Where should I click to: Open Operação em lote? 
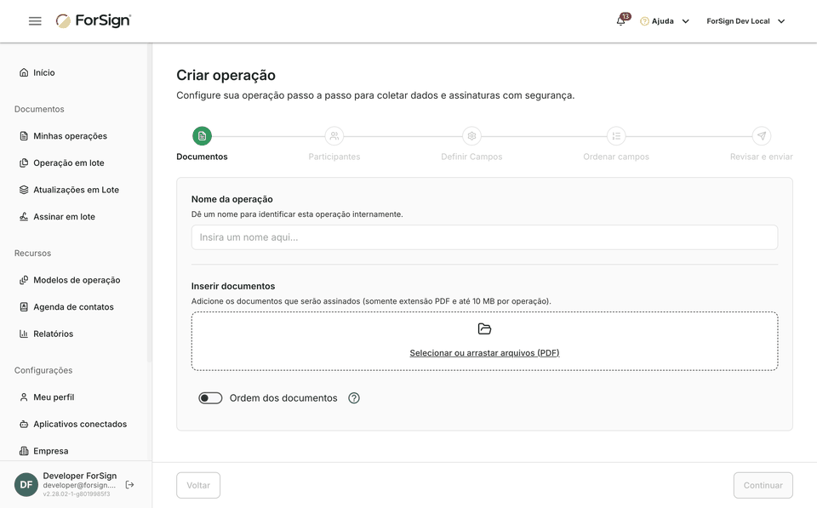(61, 163)
